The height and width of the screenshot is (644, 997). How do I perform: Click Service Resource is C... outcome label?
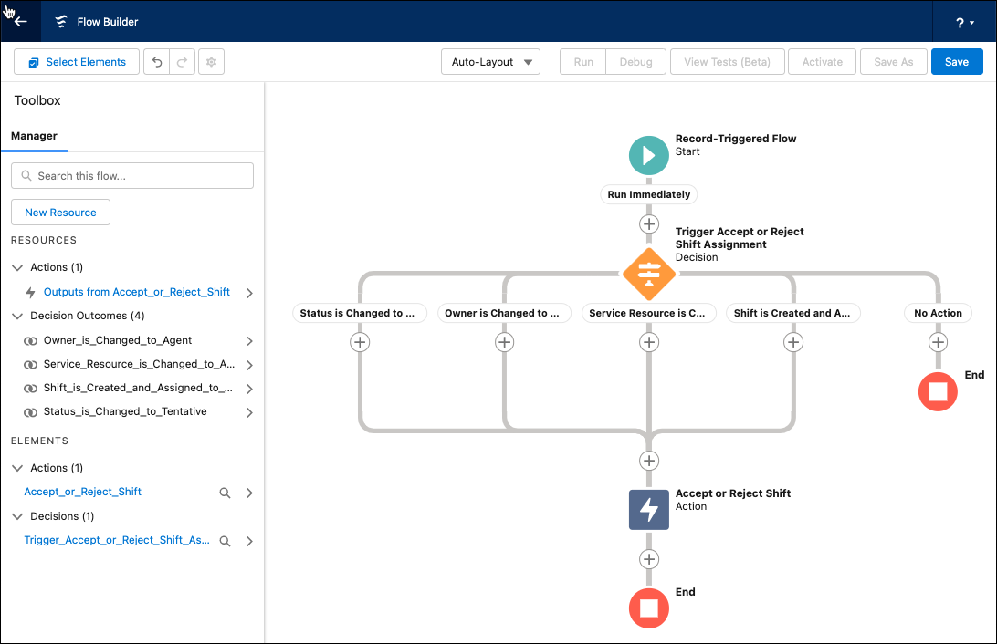(x=648, y=313)
